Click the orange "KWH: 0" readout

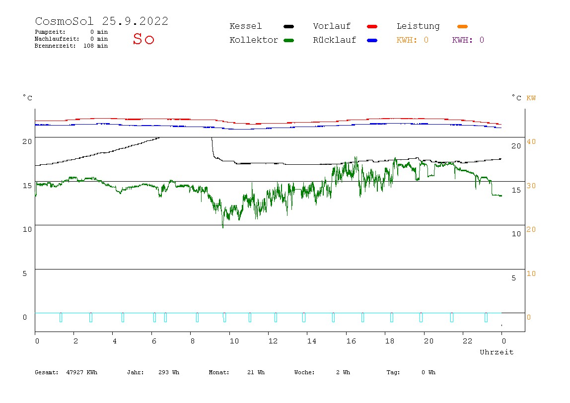click(412, 40)
